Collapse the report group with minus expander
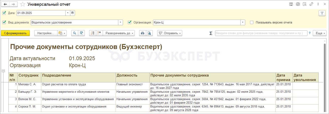This screenshot has height=114, width=329. pos(3,71)
